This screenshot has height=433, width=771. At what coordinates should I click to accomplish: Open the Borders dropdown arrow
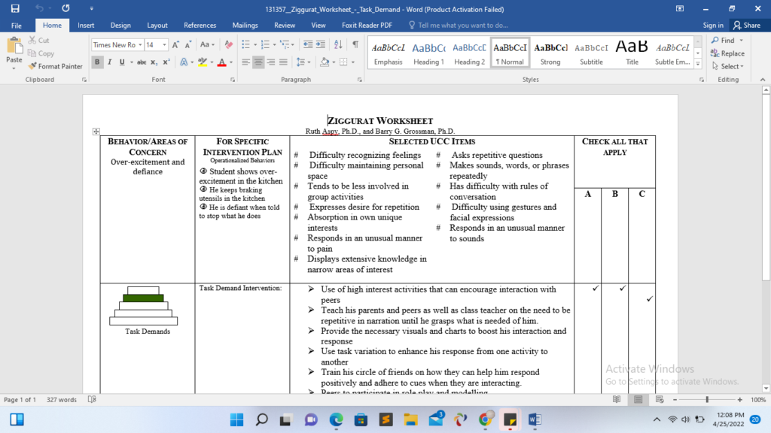[x=353, y=62]
